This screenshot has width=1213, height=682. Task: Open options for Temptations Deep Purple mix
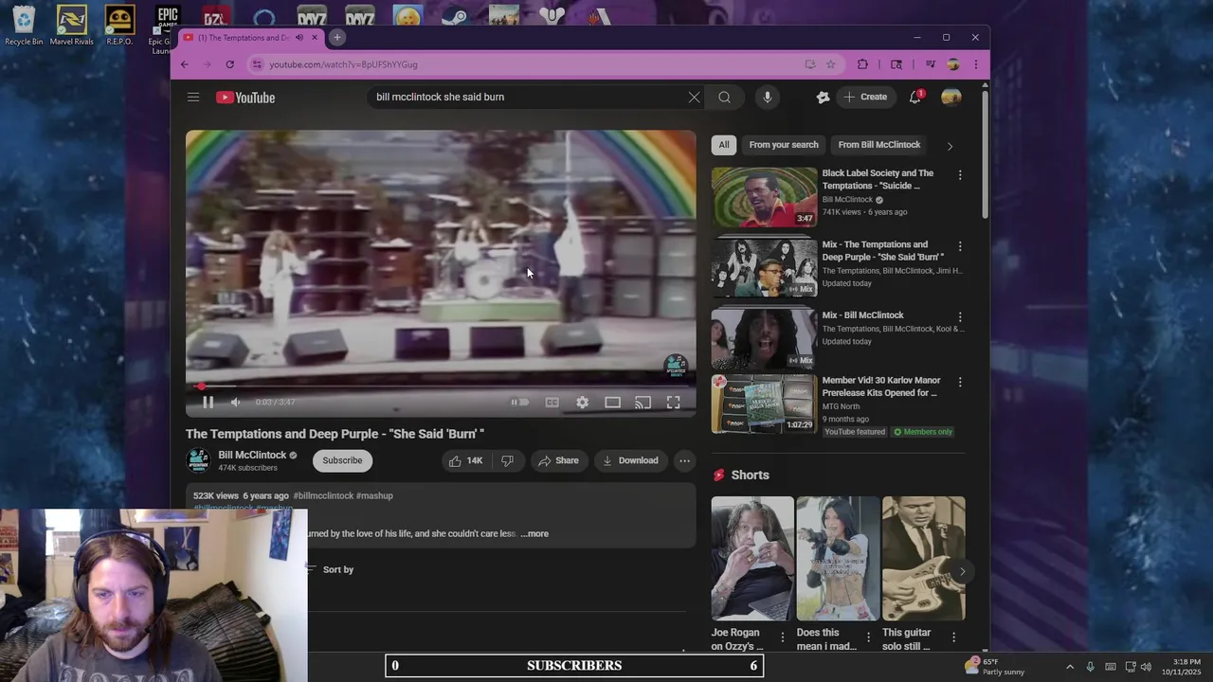(x=960, y=246)
